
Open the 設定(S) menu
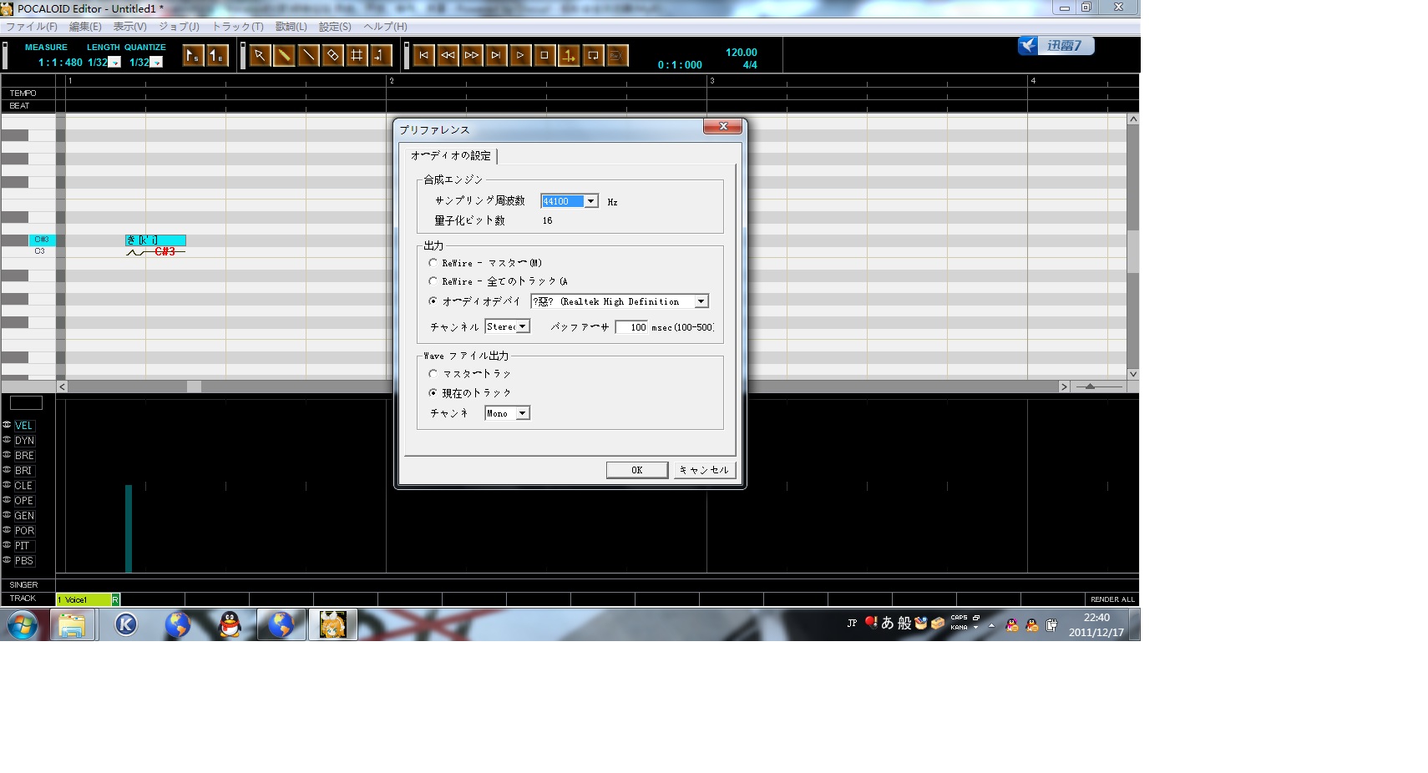[335, 27]
